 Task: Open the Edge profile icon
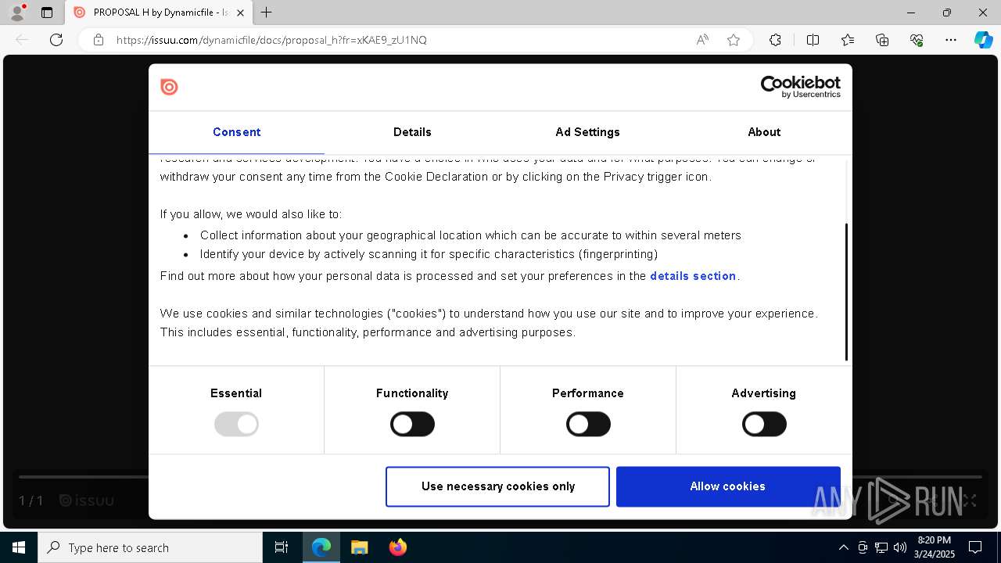coord(17,13)
